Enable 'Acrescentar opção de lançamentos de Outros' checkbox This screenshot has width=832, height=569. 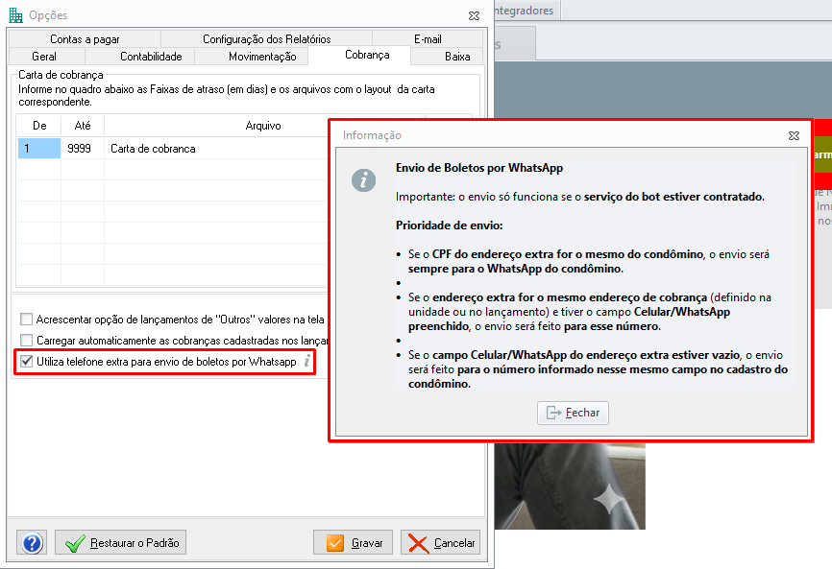pyautogui.click(x=26, y=319)
